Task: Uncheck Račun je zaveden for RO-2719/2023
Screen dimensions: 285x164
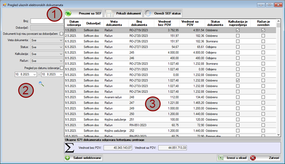Action: [263, 30]
